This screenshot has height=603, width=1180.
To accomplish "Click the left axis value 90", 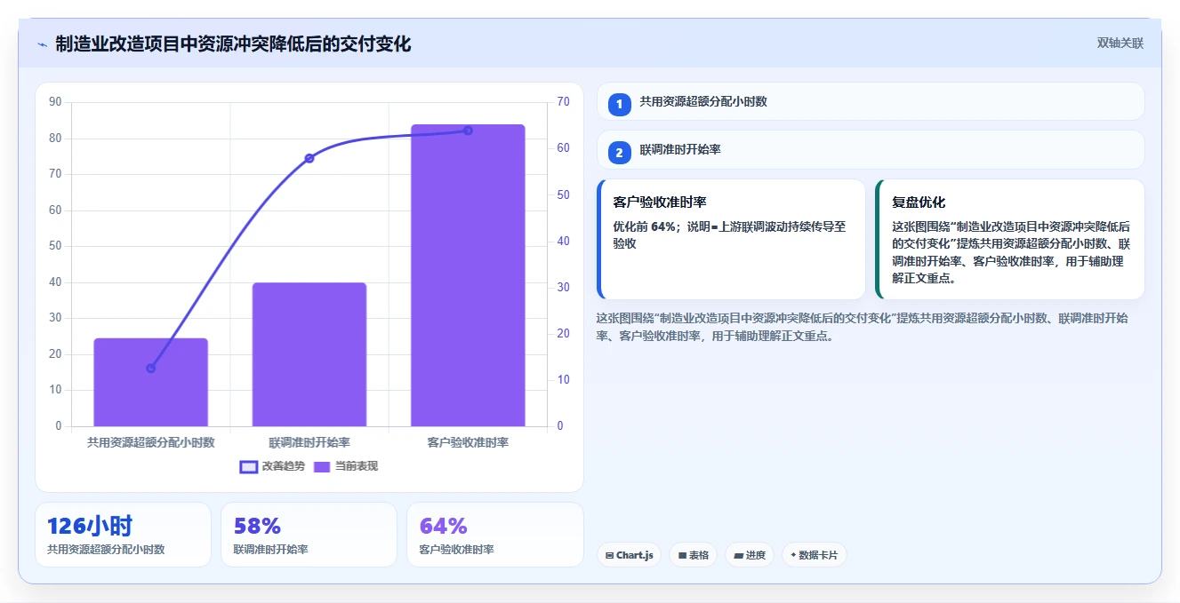I will click(x=55, y=102).
